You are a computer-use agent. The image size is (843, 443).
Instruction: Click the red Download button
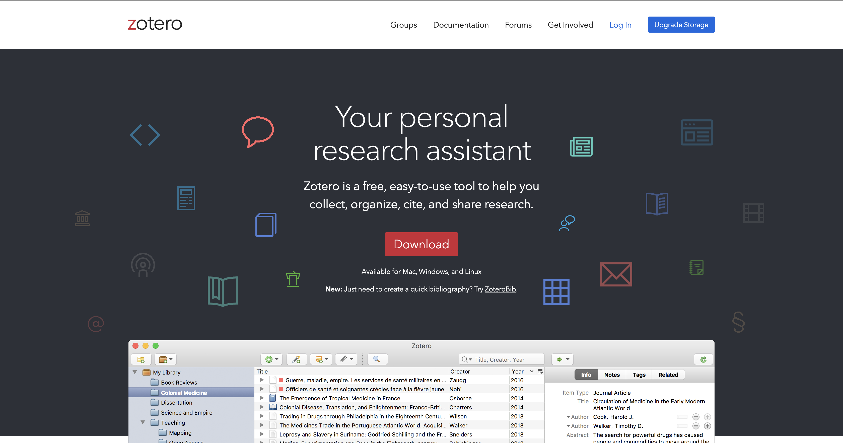(x=421, y=244)
